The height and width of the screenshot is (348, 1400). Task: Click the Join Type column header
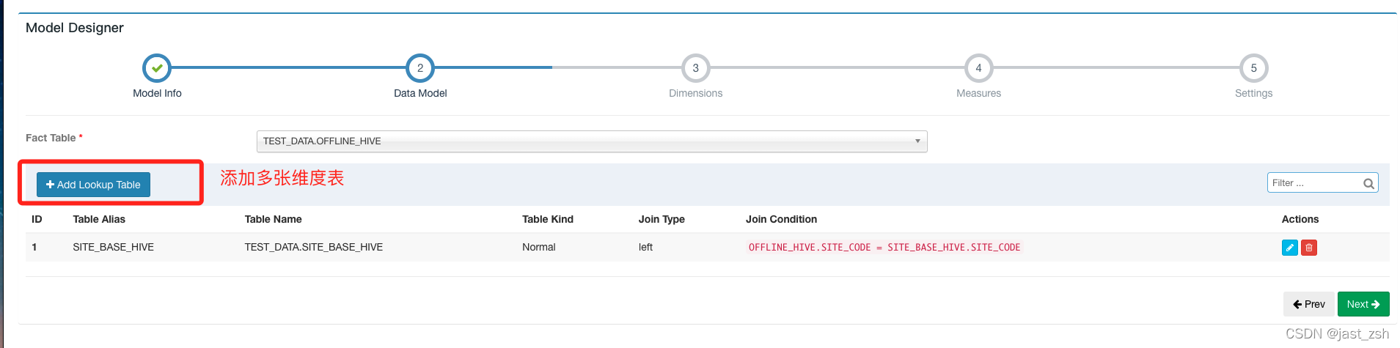[x=661, y=219]
